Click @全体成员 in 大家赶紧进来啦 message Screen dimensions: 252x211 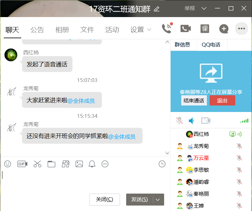coord(81,101)
